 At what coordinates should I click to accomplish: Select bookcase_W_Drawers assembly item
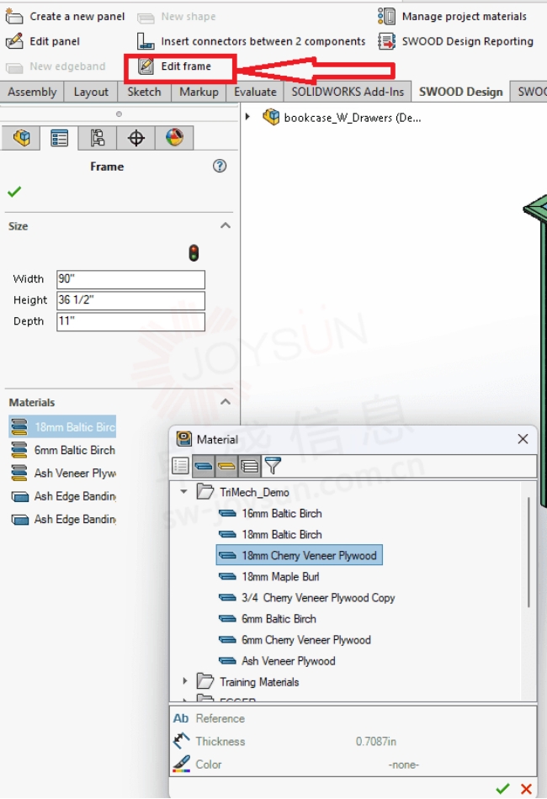(x=342, y=118)
